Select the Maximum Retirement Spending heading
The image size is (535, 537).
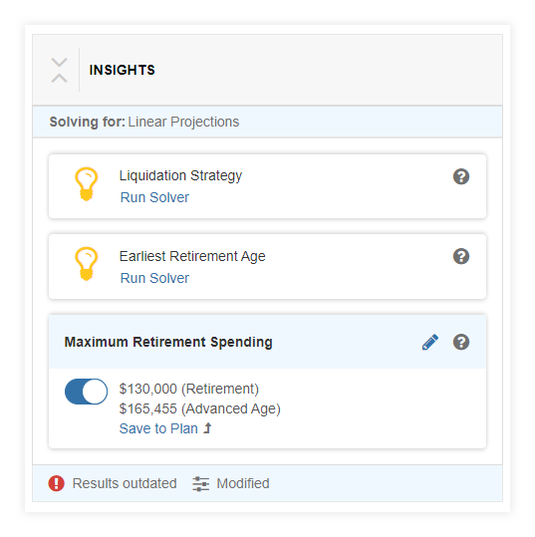(168, 342)
